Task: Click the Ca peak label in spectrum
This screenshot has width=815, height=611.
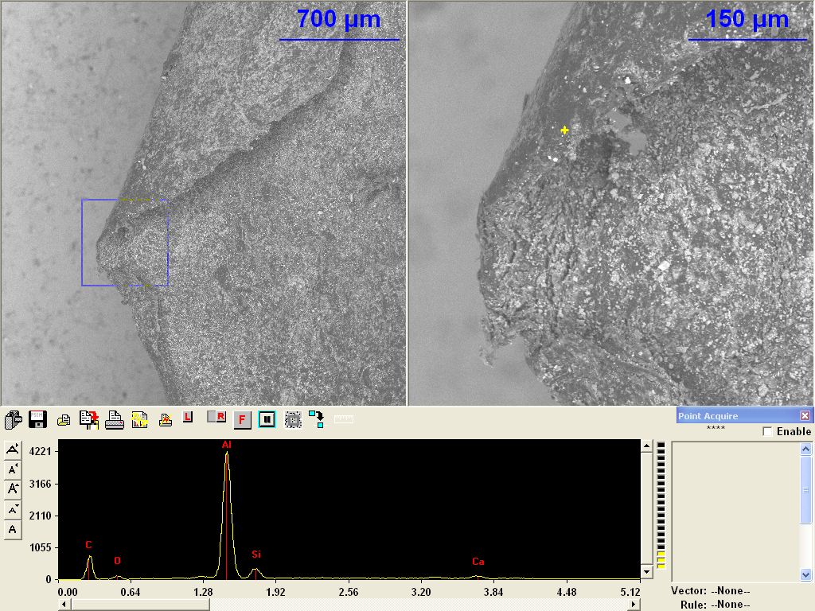Action: [x=478, y=562]
